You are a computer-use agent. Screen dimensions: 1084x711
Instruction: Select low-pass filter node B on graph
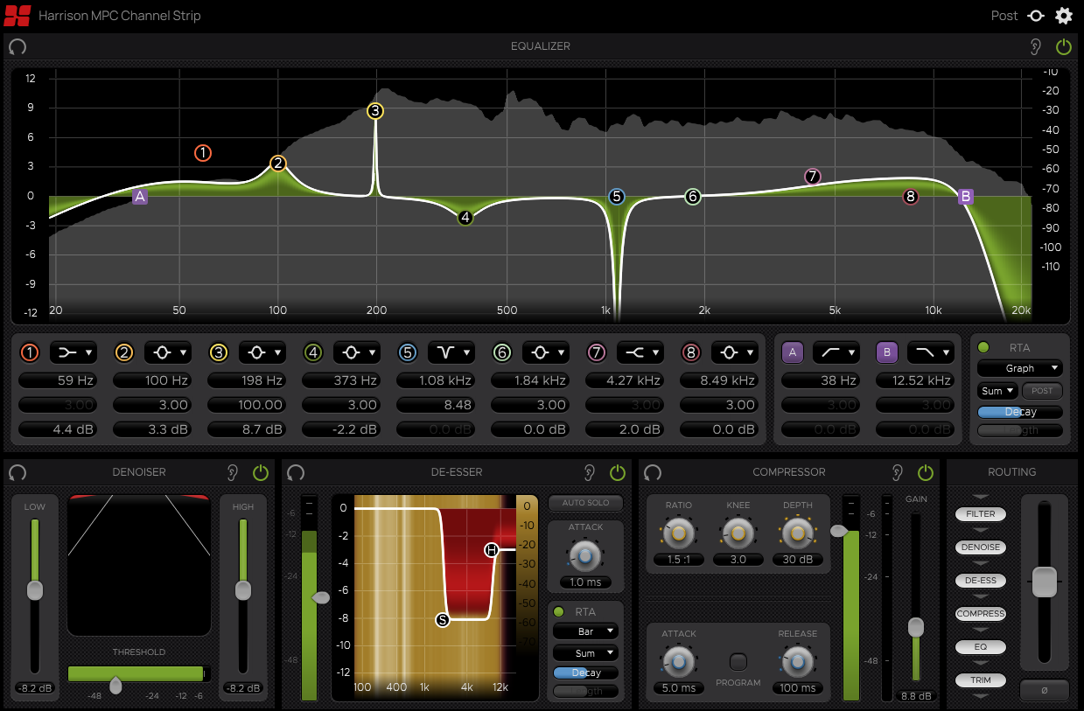tap(966, 197)
